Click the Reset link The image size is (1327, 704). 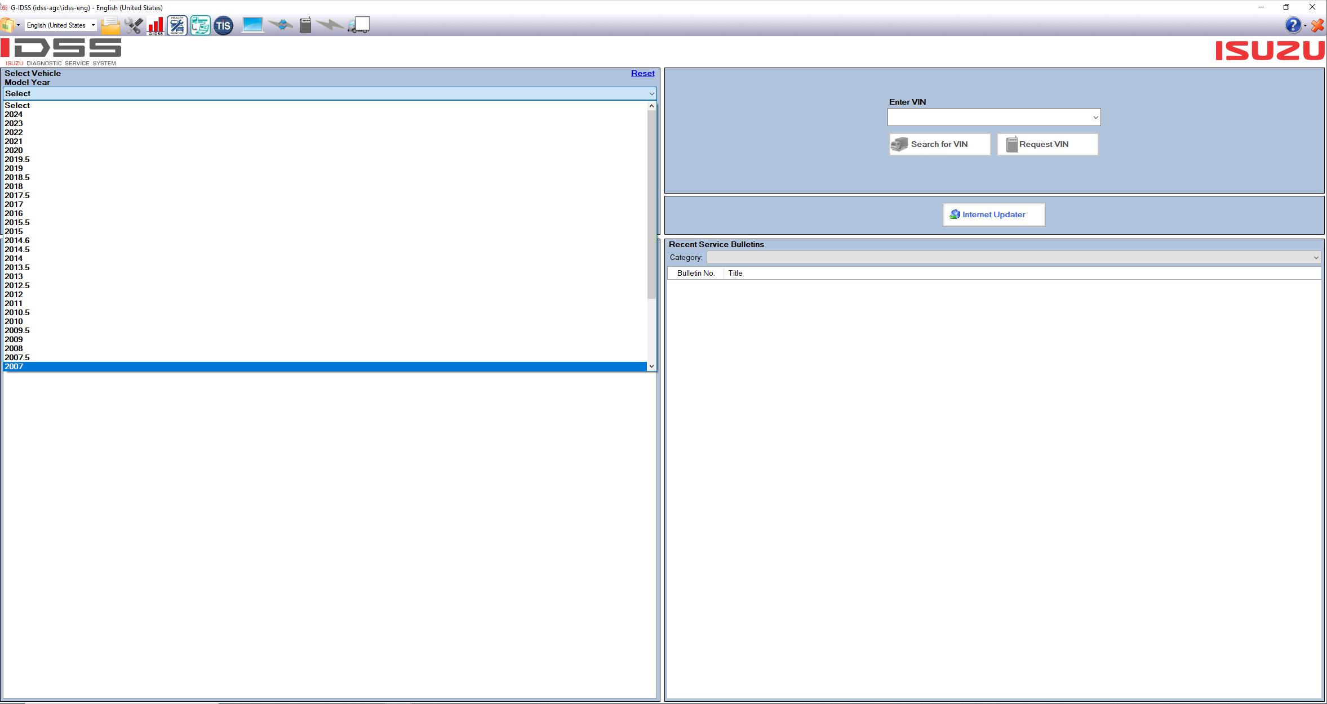pyautogui.click(x=642, y=73)
